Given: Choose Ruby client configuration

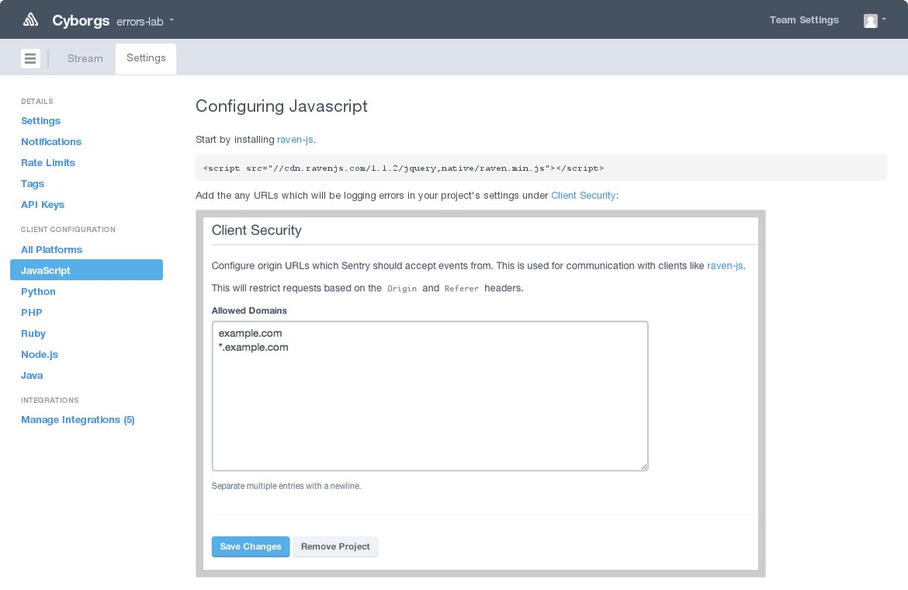Looking at the screenshot, I should pyautogui.click(x=33, y=334).
